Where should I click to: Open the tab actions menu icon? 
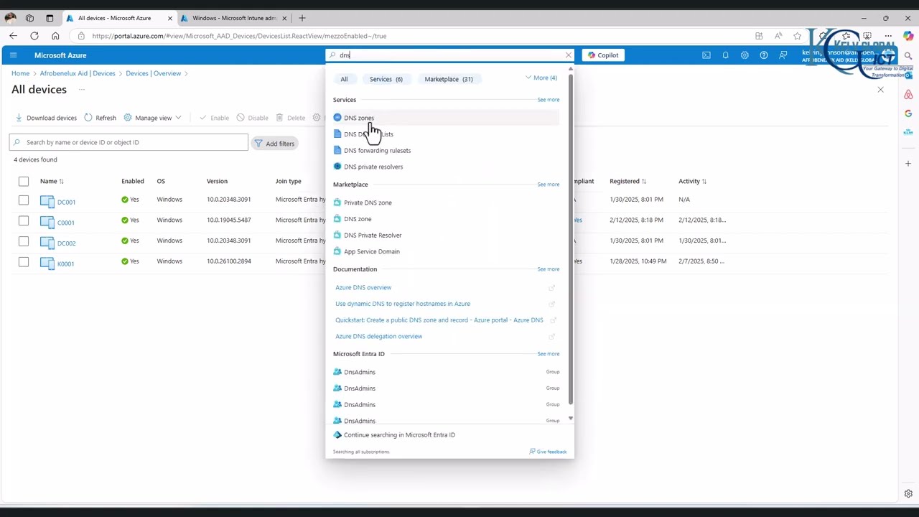pyautogui.click(x=50, y=18)
